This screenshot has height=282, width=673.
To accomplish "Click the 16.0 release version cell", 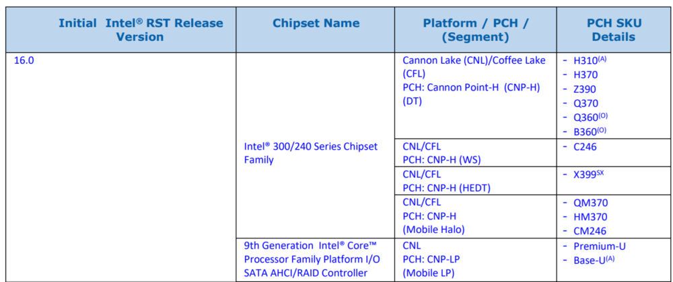I will 24,60.
